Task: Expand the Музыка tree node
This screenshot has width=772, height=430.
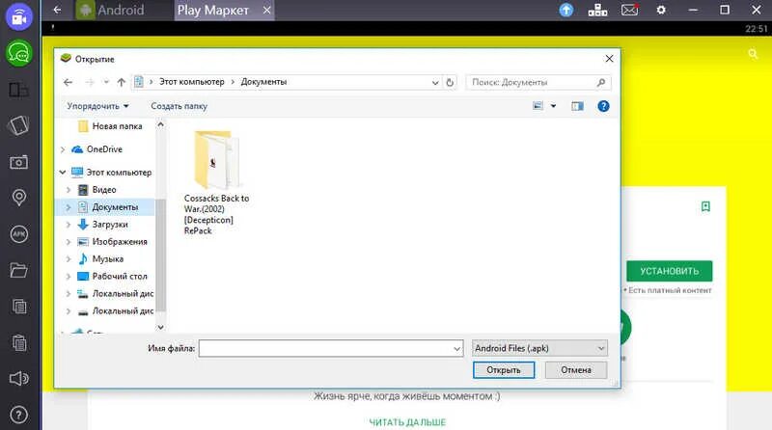Action: click(69, 259)
